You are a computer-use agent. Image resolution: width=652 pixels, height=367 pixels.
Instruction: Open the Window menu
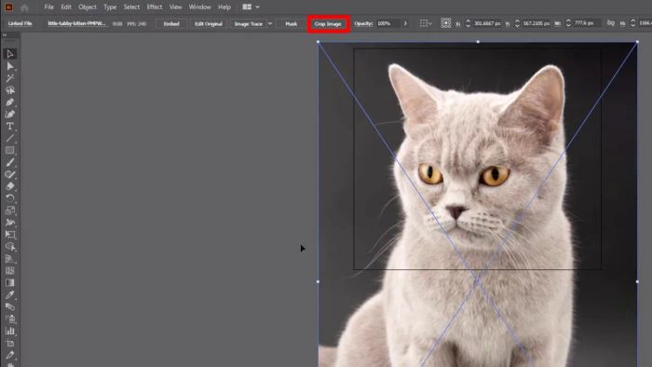[199, 7]
